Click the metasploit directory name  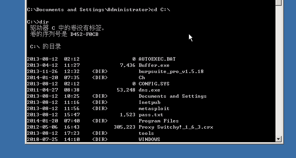154,109
